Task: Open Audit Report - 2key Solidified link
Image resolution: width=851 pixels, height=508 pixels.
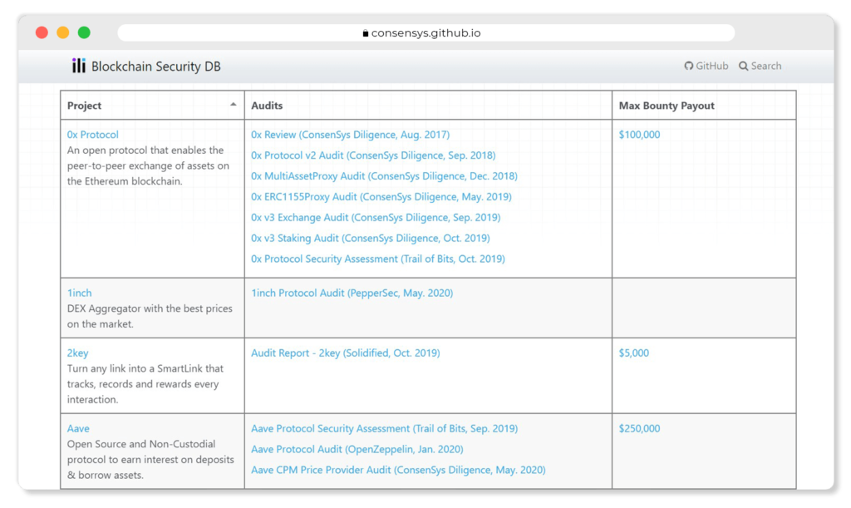Action: 345,353
